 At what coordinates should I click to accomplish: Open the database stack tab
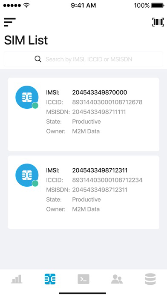[150, 279]
